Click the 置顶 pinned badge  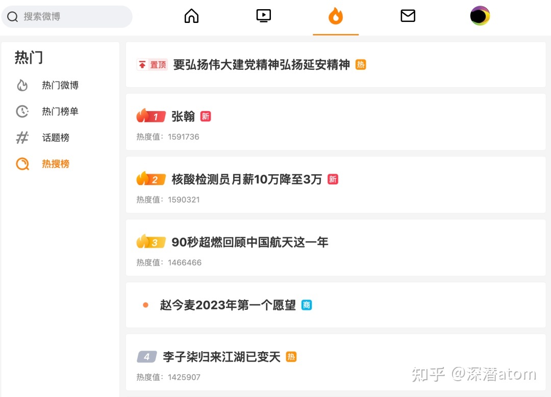[152, 65]
